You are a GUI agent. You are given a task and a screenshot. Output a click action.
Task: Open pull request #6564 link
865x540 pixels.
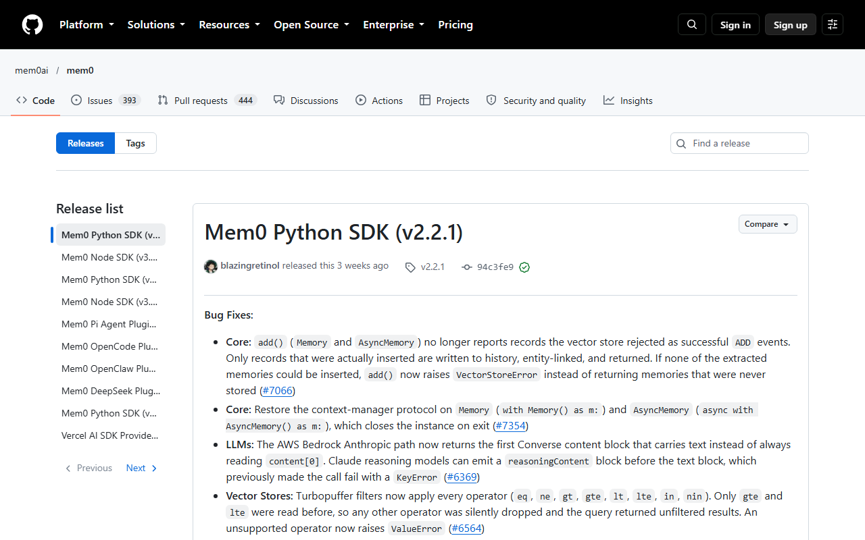pos(466,529)
